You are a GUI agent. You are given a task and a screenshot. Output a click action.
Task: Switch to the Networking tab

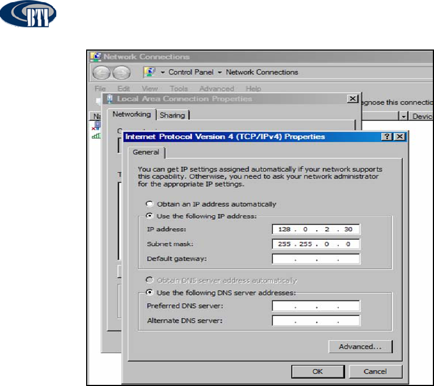point(132,114)
